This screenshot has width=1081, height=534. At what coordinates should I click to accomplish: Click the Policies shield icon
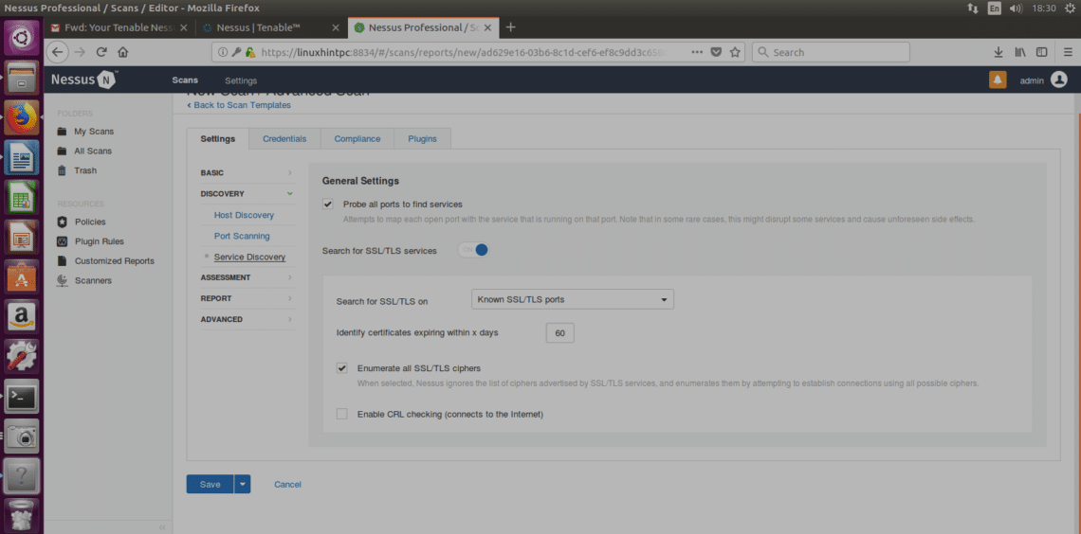(62, 222)
